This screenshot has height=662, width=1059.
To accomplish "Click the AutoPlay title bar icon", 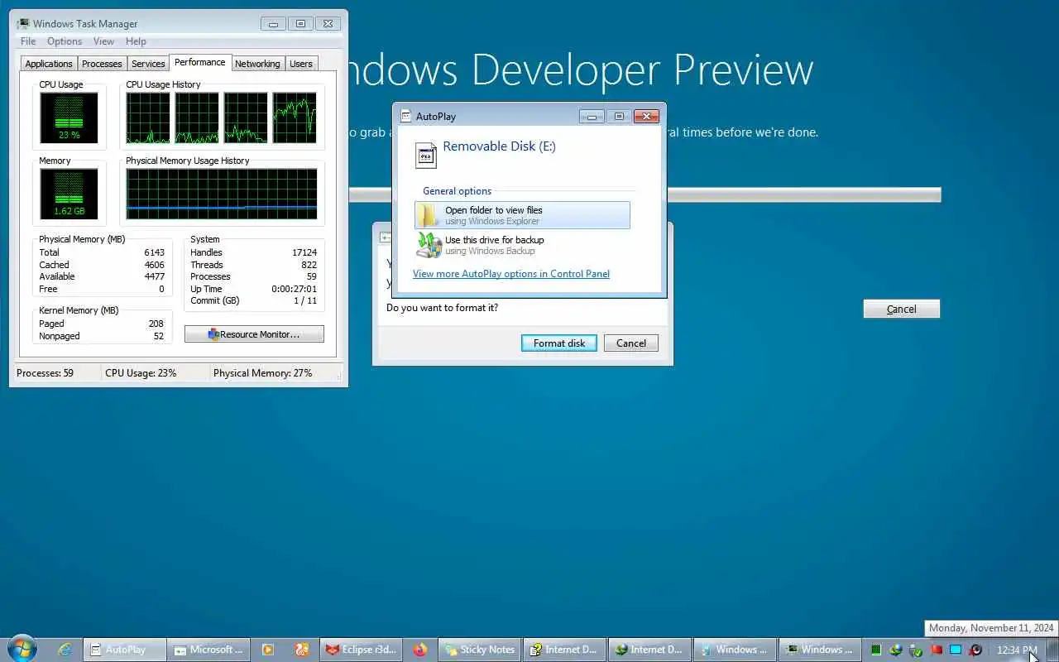I will coord(405,117).
